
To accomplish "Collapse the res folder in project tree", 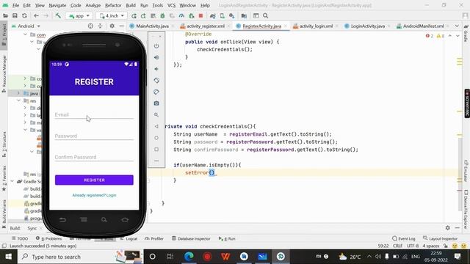I will pos(18,100).
